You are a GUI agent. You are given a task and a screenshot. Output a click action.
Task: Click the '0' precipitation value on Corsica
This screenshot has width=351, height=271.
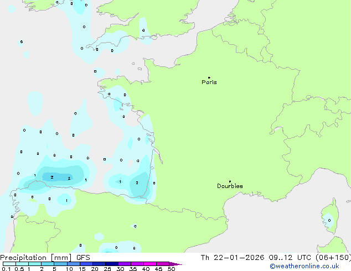tap(329, 221)
